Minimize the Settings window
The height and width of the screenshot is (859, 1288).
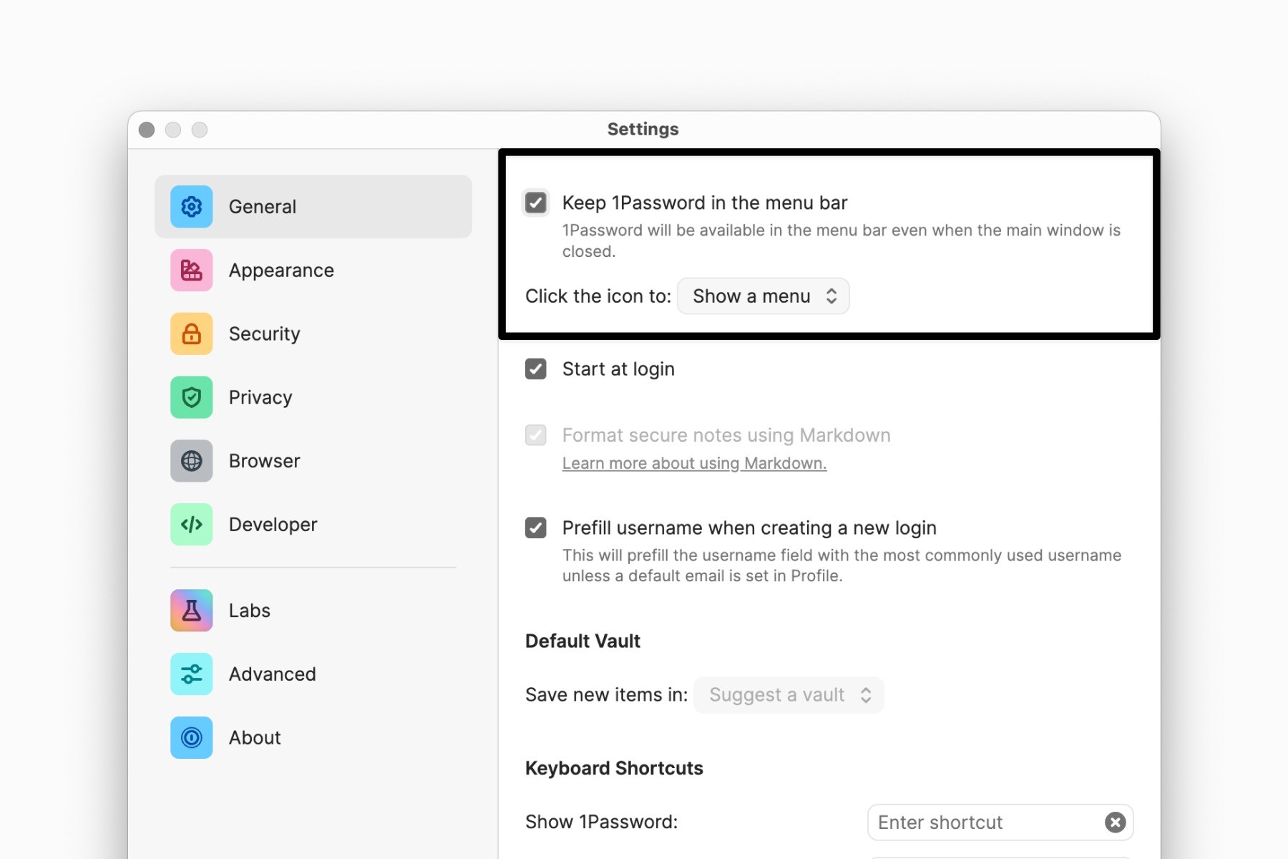(x=173, y=130)
